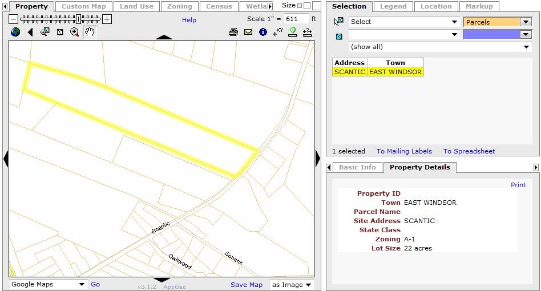Open the Zoning tab
The width and height of the screenshot is (541, 291).
click(179, 6)
